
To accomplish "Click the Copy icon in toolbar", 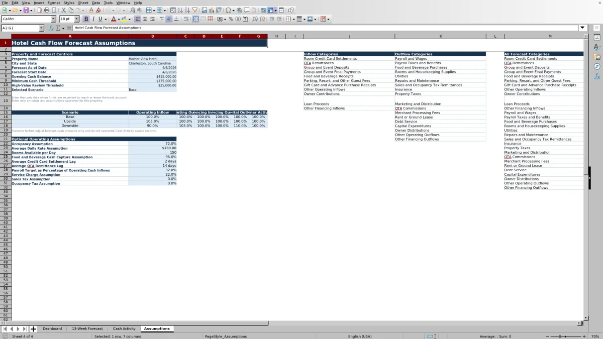I will [x=71, y=10].
